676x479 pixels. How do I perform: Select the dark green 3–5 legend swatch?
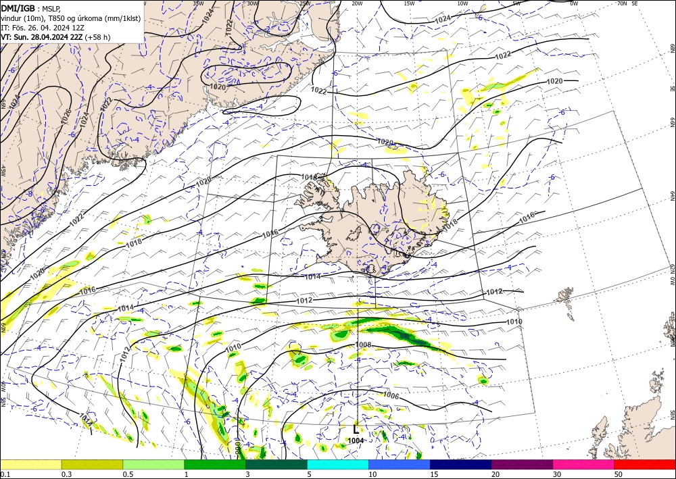[276, 464]
